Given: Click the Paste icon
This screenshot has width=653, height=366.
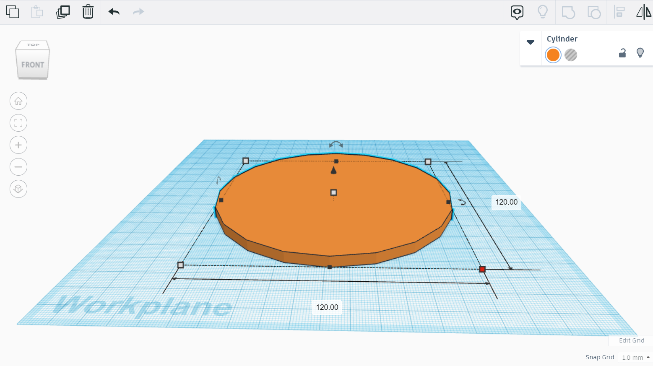Looking at the screenshot, I should tap(37, 12).
